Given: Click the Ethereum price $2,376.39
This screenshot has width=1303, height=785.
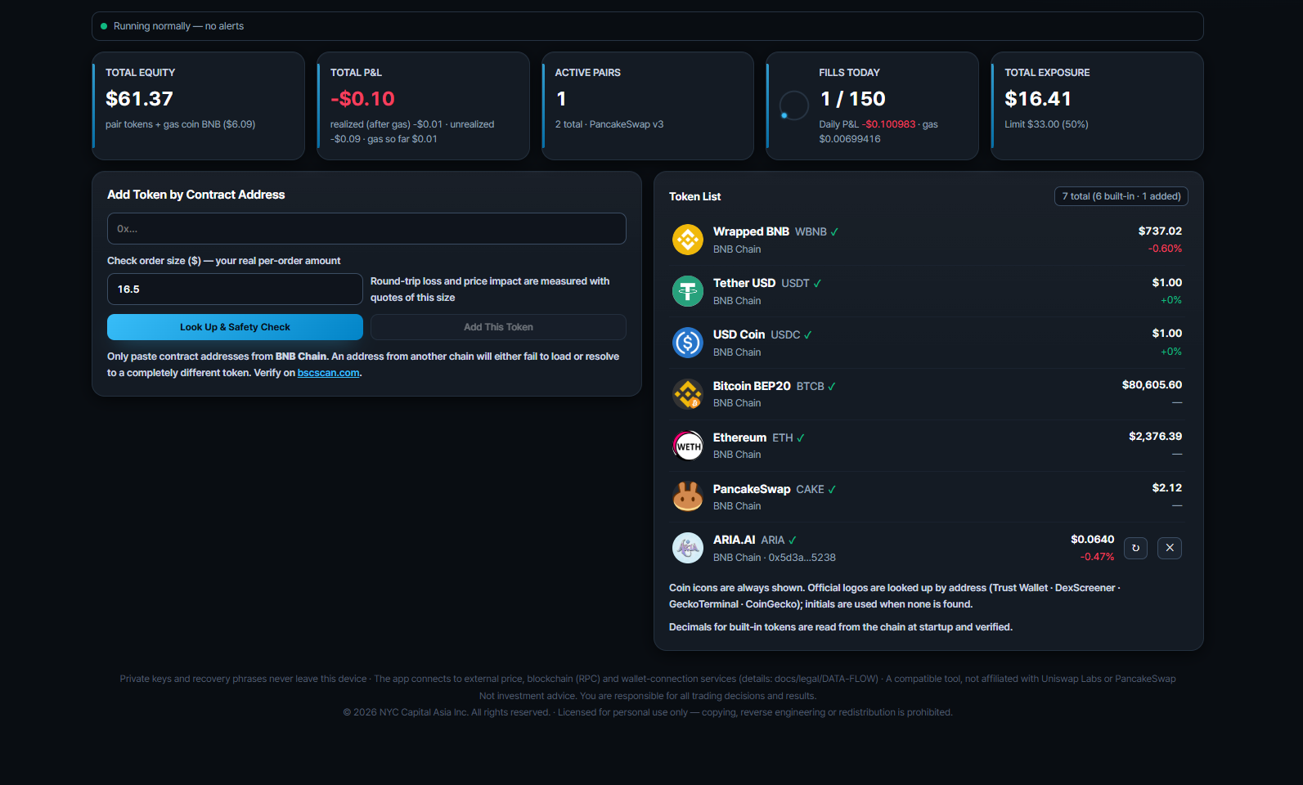Looking at the screenshot, I should coord(1155,437).
